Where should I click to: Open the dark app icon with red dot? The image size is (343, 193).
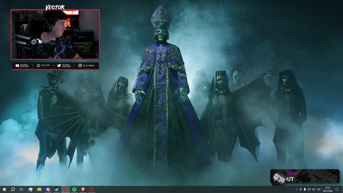pos(92,190)
